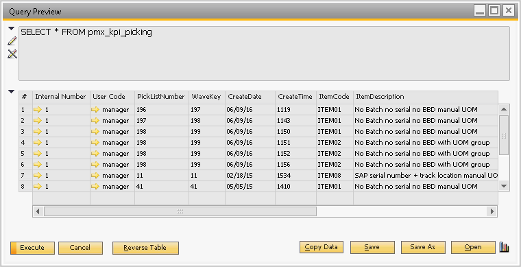Open manager user link arrow in row 5
This screenshot has height=267, width=521.
point(95,153)
